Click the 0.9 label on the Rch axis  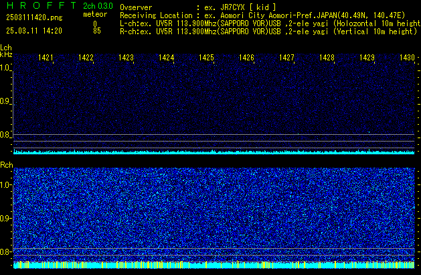(x=5, y=218)
